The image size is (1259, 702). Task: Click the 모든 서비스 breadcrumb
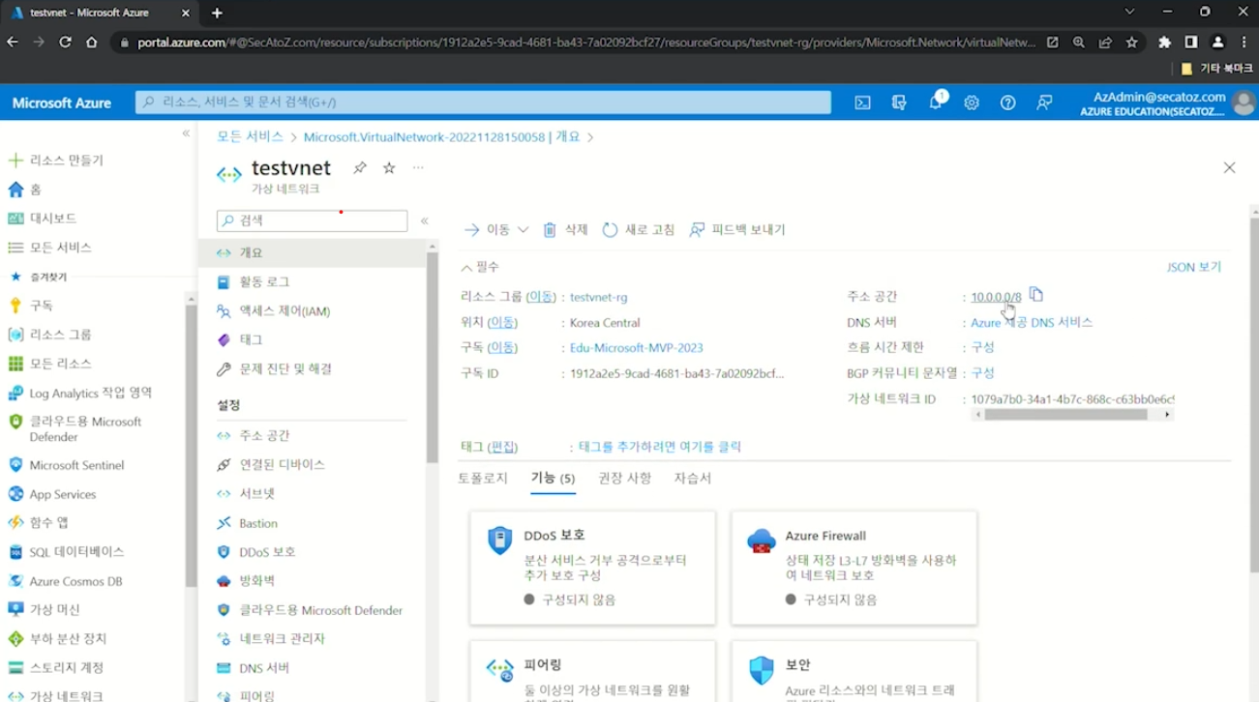(250, 137)
